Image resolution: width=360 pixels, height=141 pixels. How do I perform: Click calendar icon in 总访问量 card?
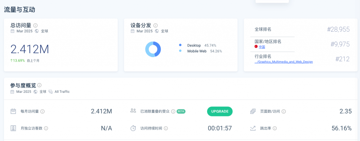12,31
